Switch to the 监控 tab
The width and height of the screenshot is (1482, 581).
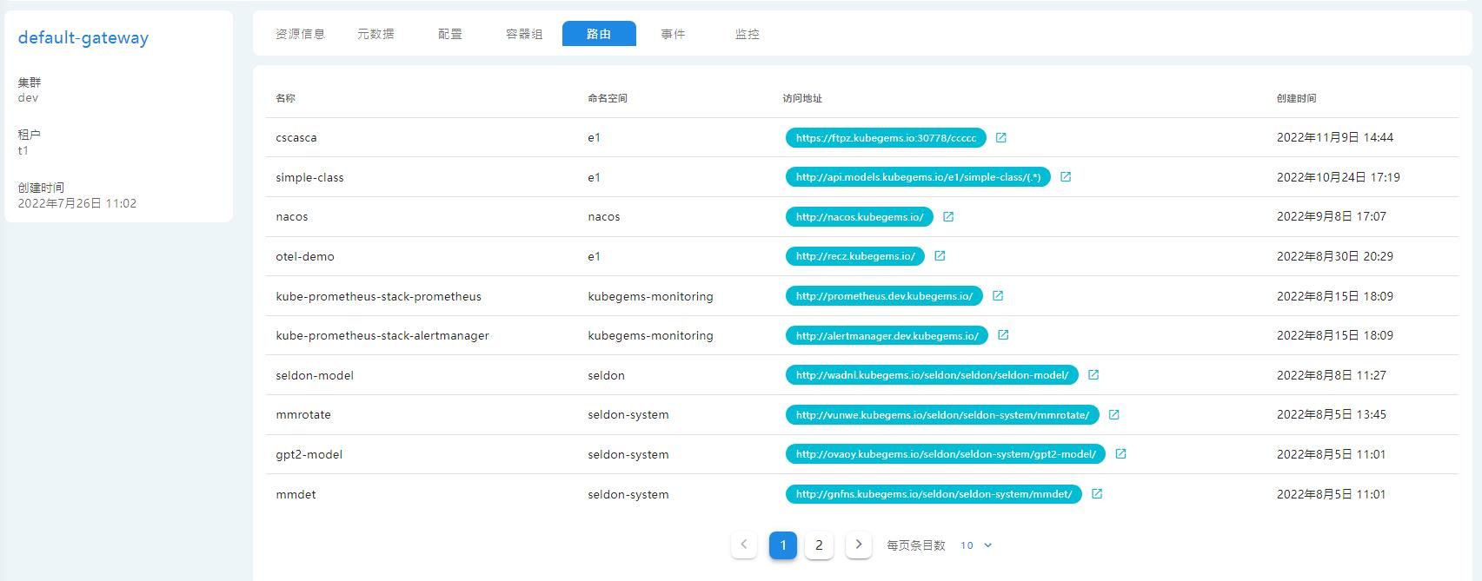[x=748, y=34]
